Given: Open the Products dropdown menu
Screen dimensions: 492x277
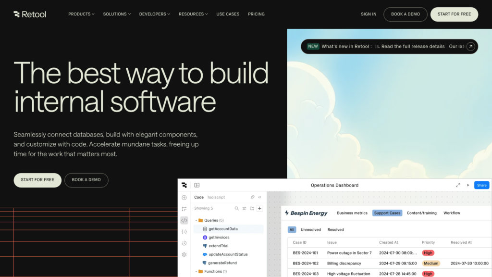Looking at the screenshot, I should point(81,14).
